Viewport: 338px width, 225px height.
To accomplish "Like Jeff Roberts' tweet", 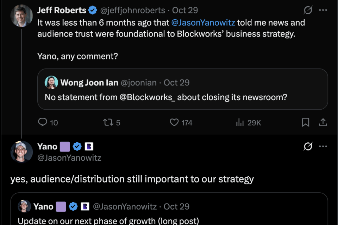I will [175, 122].
